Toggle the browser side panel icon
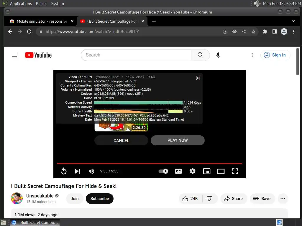Image resolution: width=302 pixels, height=226 pixels. (x=275, y=31)
